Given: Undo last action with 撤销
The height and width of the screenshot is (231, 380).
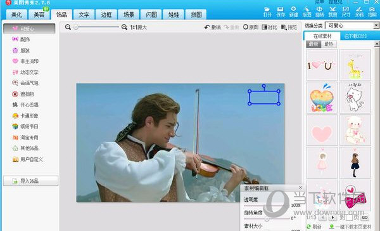Looking at the screenshot, I should [x=213, y=27].
